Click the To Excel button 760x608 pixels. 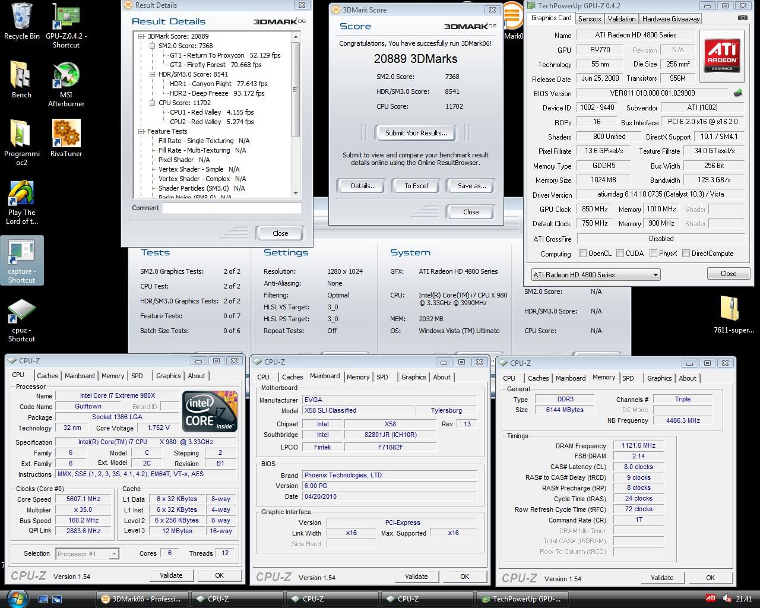tap(416, 186)
